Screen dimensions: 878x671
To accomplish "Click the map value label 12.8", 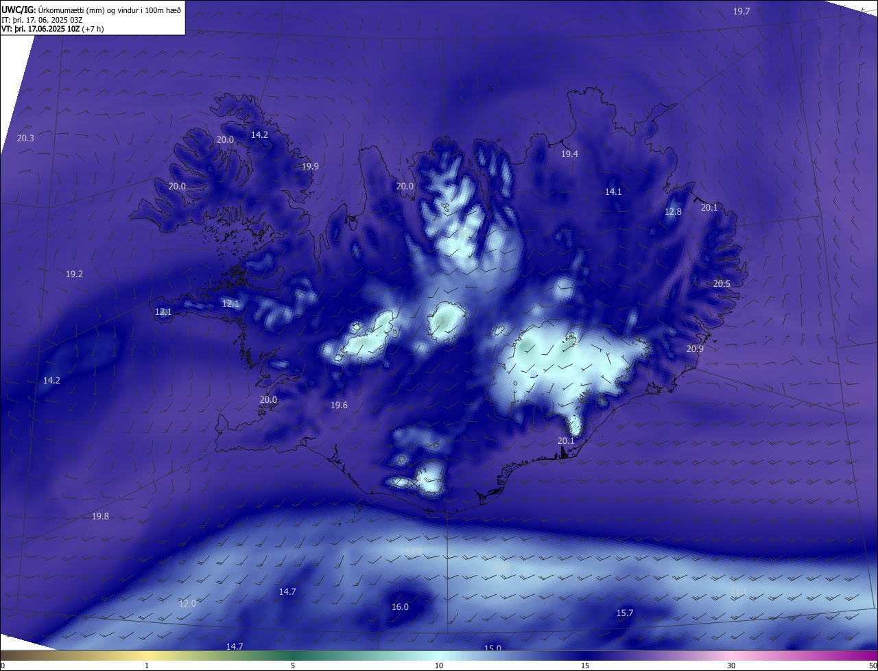I will 674,211.
